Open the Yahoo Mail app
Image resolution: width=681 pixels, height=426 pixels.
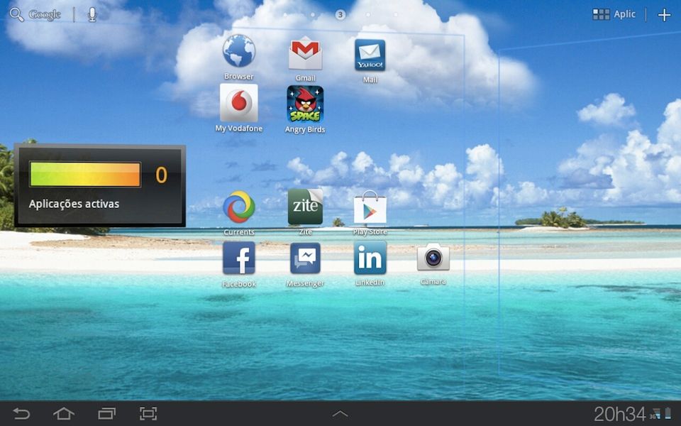[x=368, y=53]
